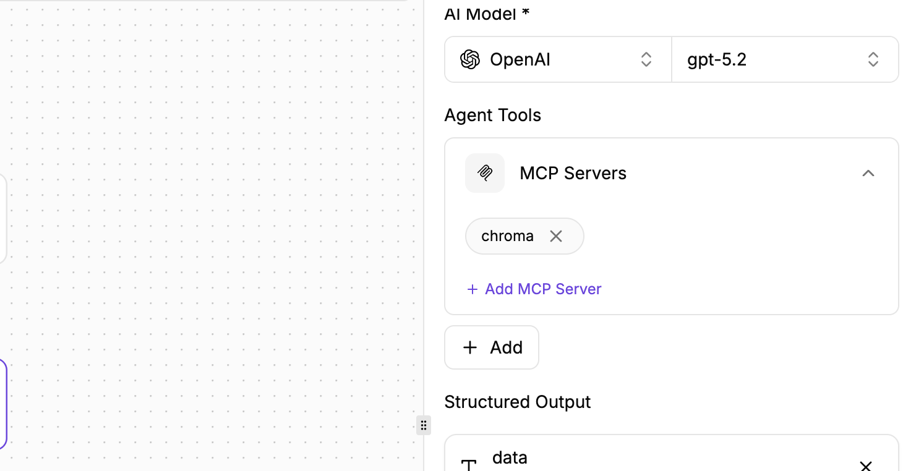Click the up-down arrows in the gpt-5.2 selector
Screen dimensions: 903x471
[873, 59]
